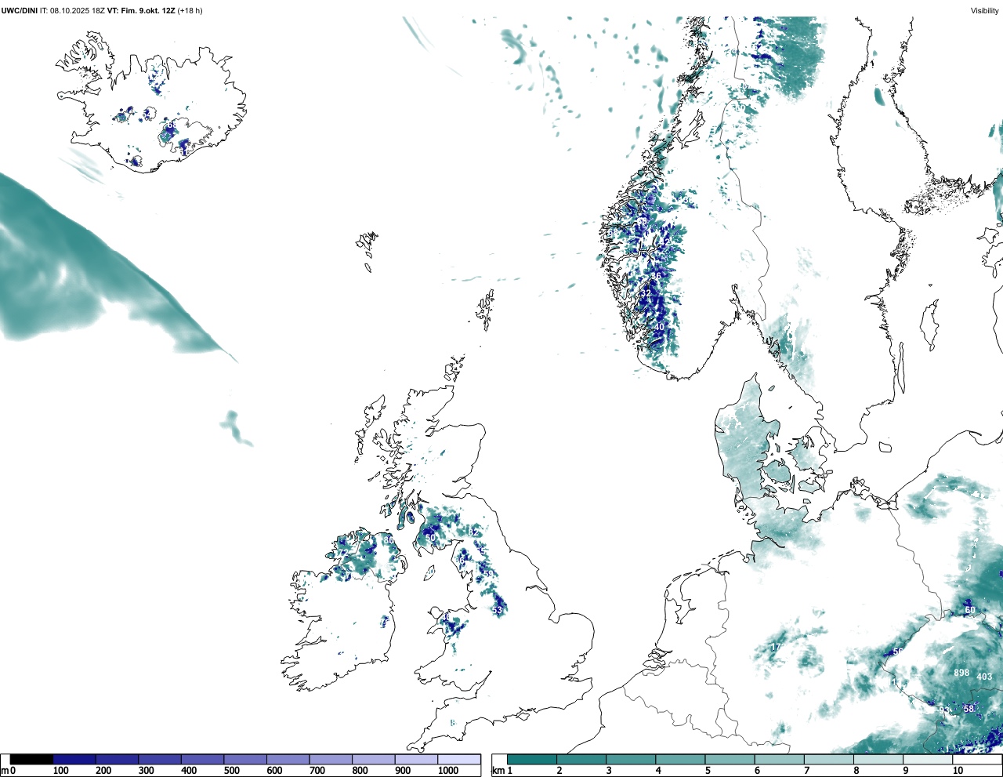Select the 1–2 km dark teal legend swatch
1003x777 pixels.
[532, 760]
